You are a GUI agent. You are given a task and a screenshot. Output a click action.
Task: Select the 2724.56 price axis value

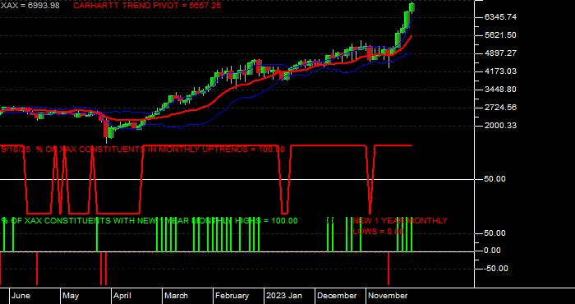point(500,108)
